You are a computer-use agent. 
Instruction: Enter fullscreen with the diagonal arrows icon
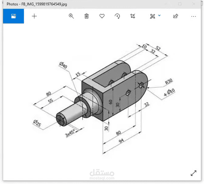[194, 173]
